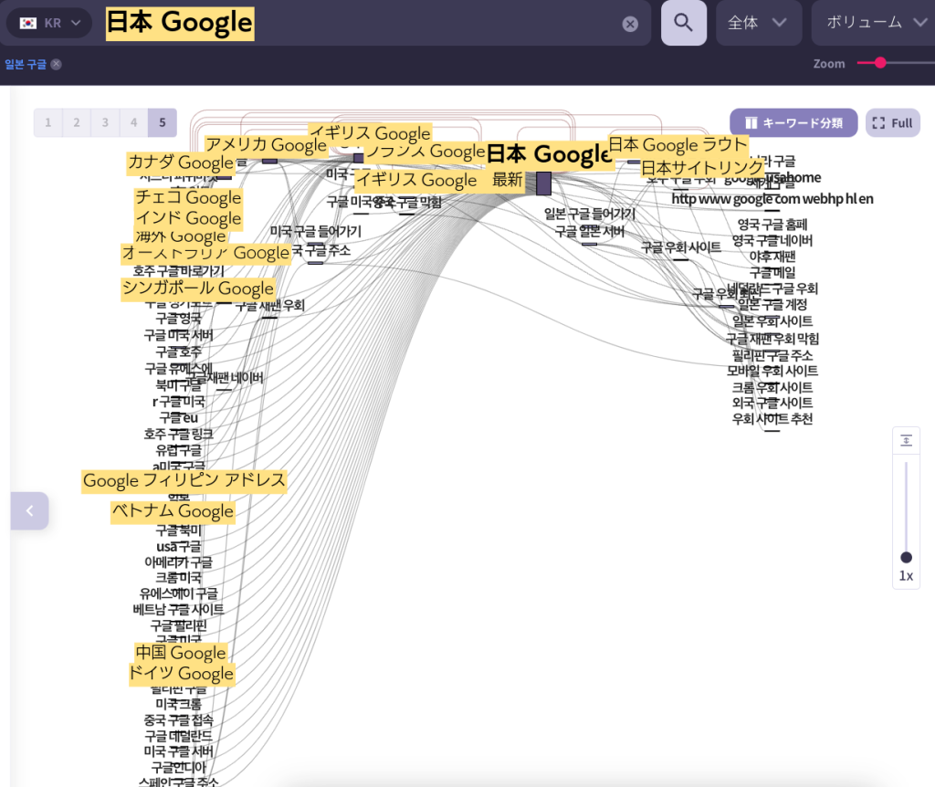Click the 日本 Google search input field
Image resolution: width=935 pixels, height=787 pixels.
pyautogui.click(x=325, y=23)
